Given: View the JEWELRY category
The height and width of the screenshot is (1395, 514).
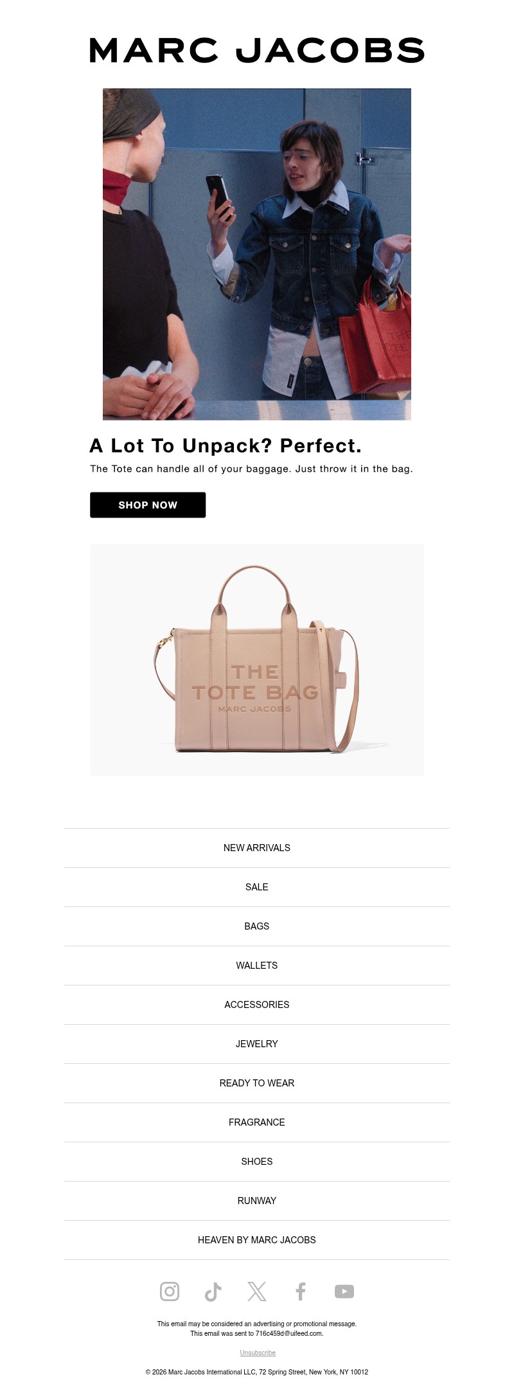Looking at the screenshot, I should click(x=257, y=1044).
